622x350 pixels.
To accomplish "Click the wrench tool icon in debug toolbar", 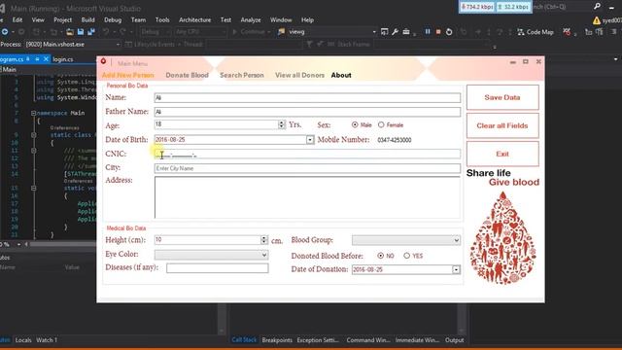I will coord(396,32).
